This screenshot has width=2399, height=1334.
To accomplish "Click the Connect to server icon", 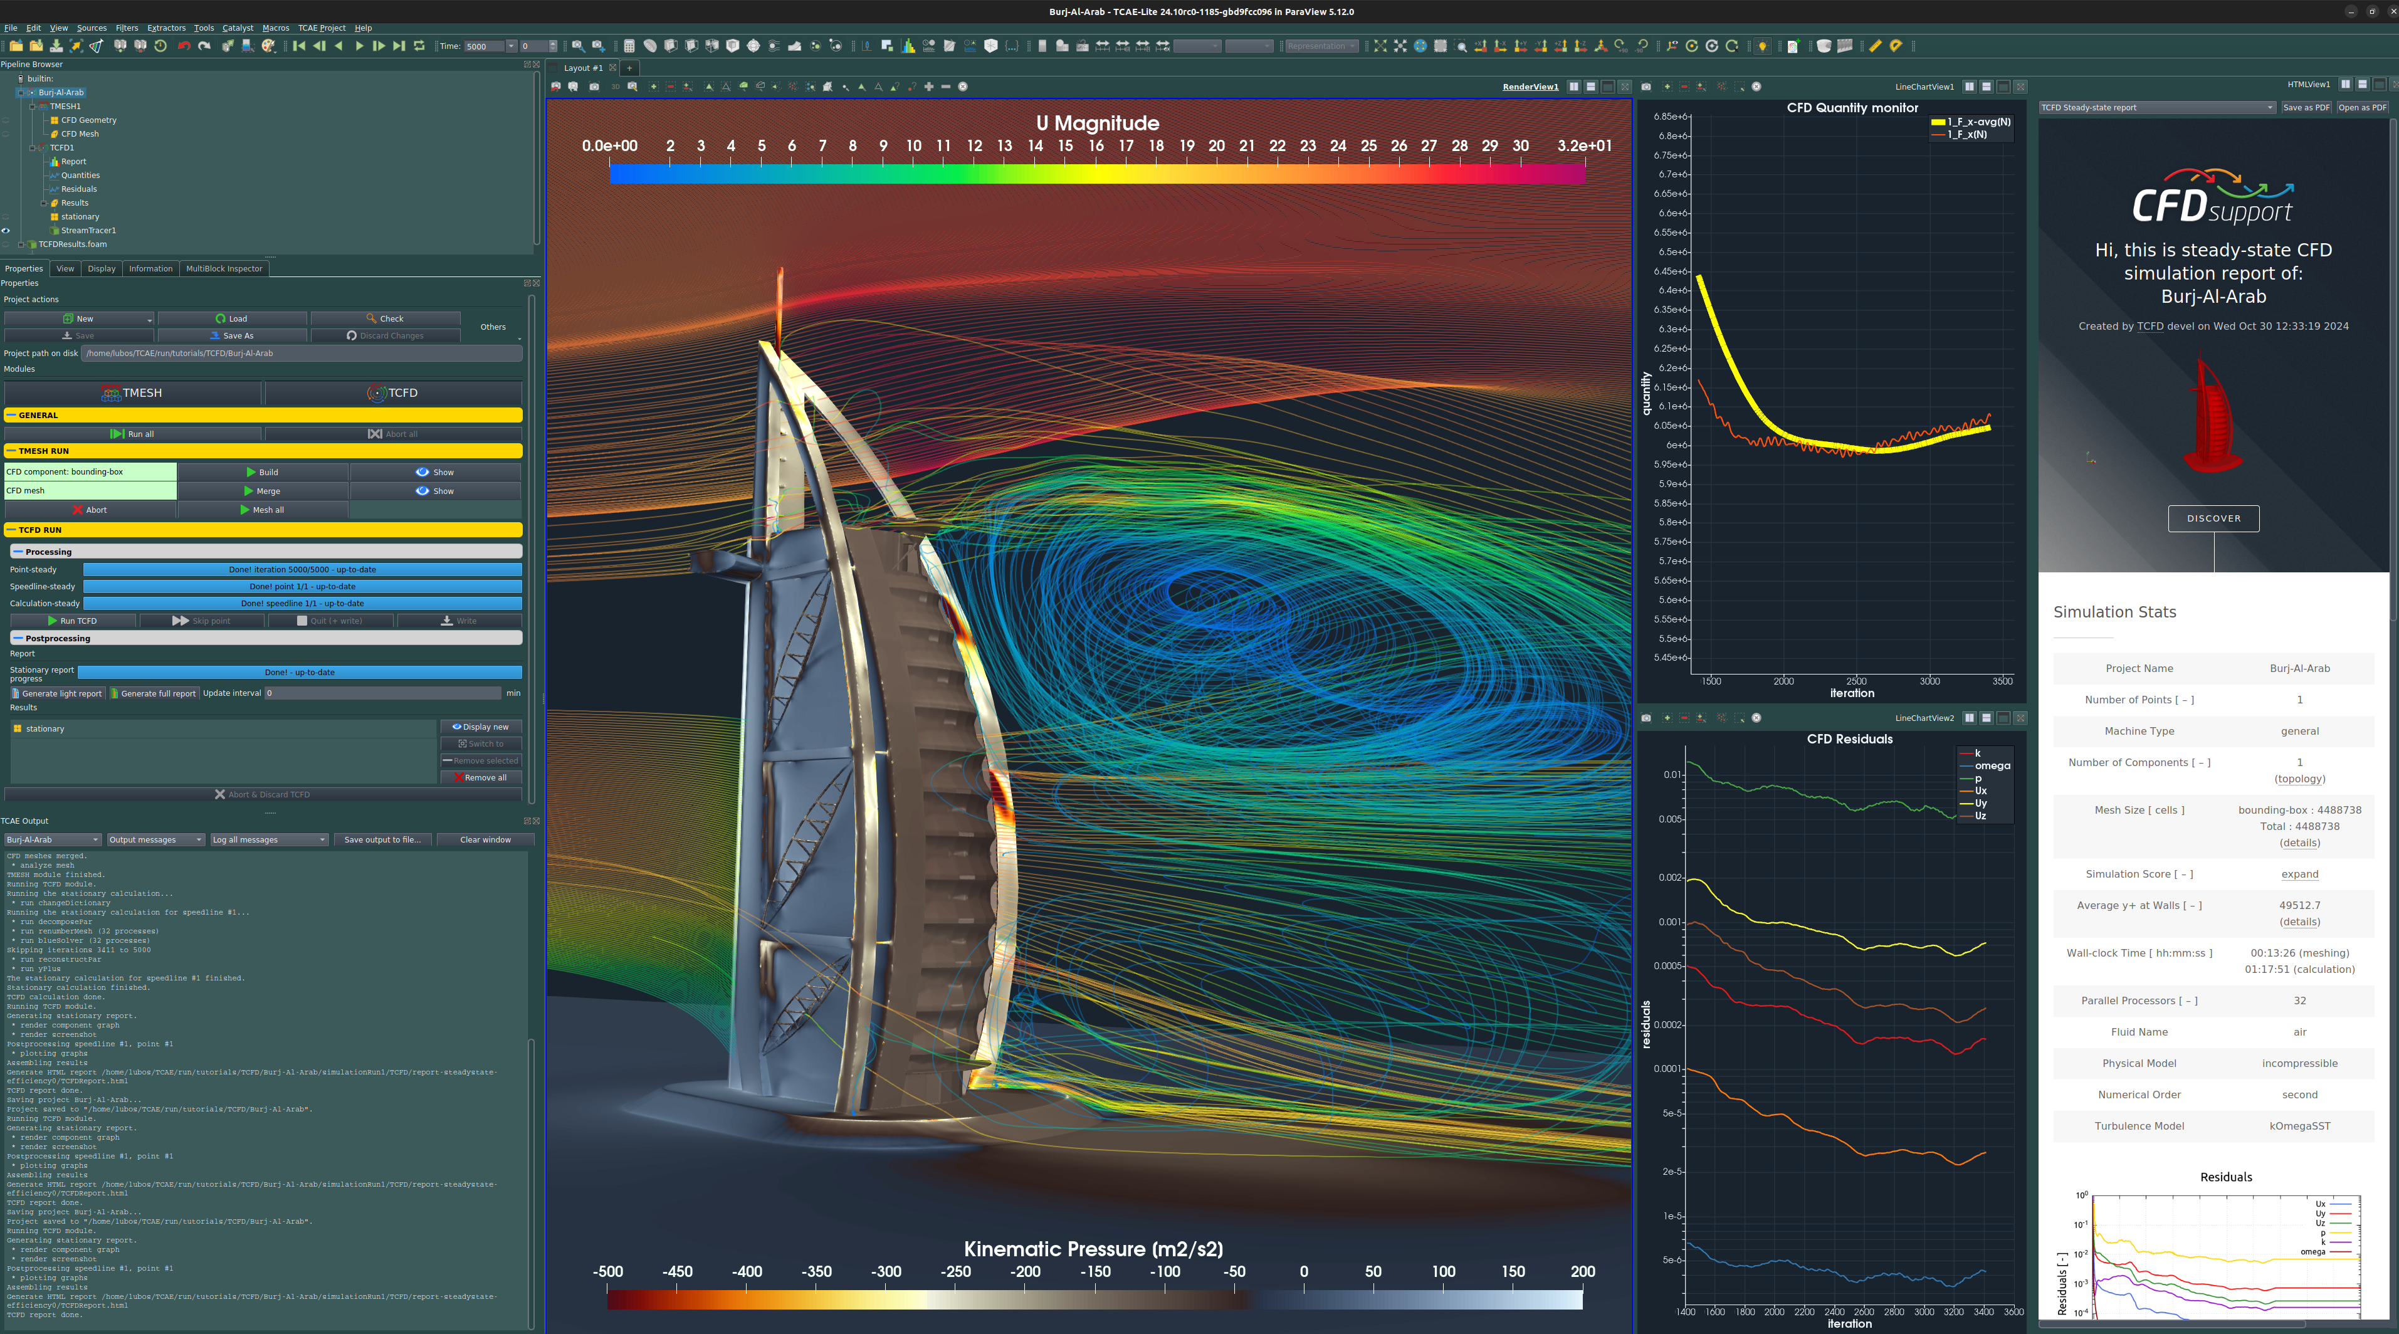I will click(120, 46).
